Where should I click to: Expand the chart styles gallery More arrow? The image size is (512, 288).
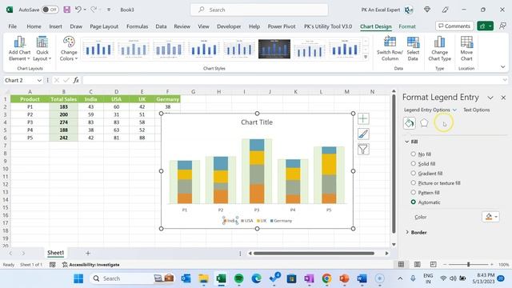coord(366,57)
